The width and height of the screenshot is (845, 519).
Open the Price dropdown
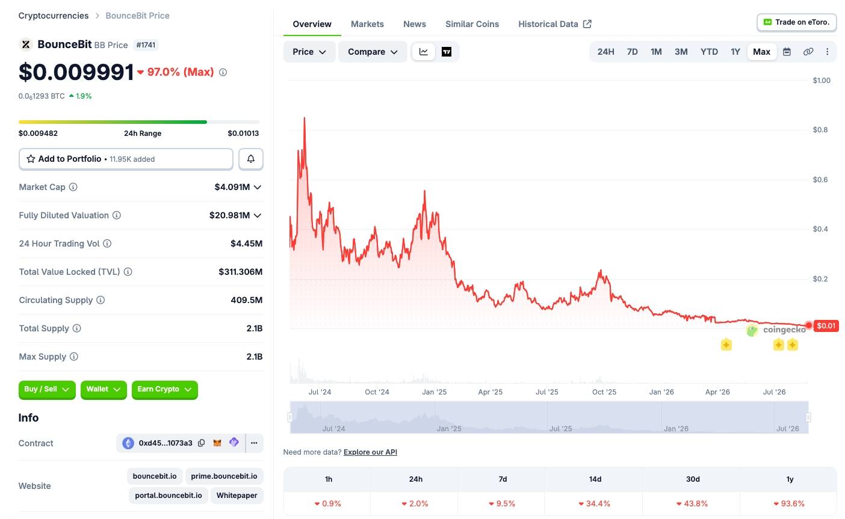click(309, 52)
